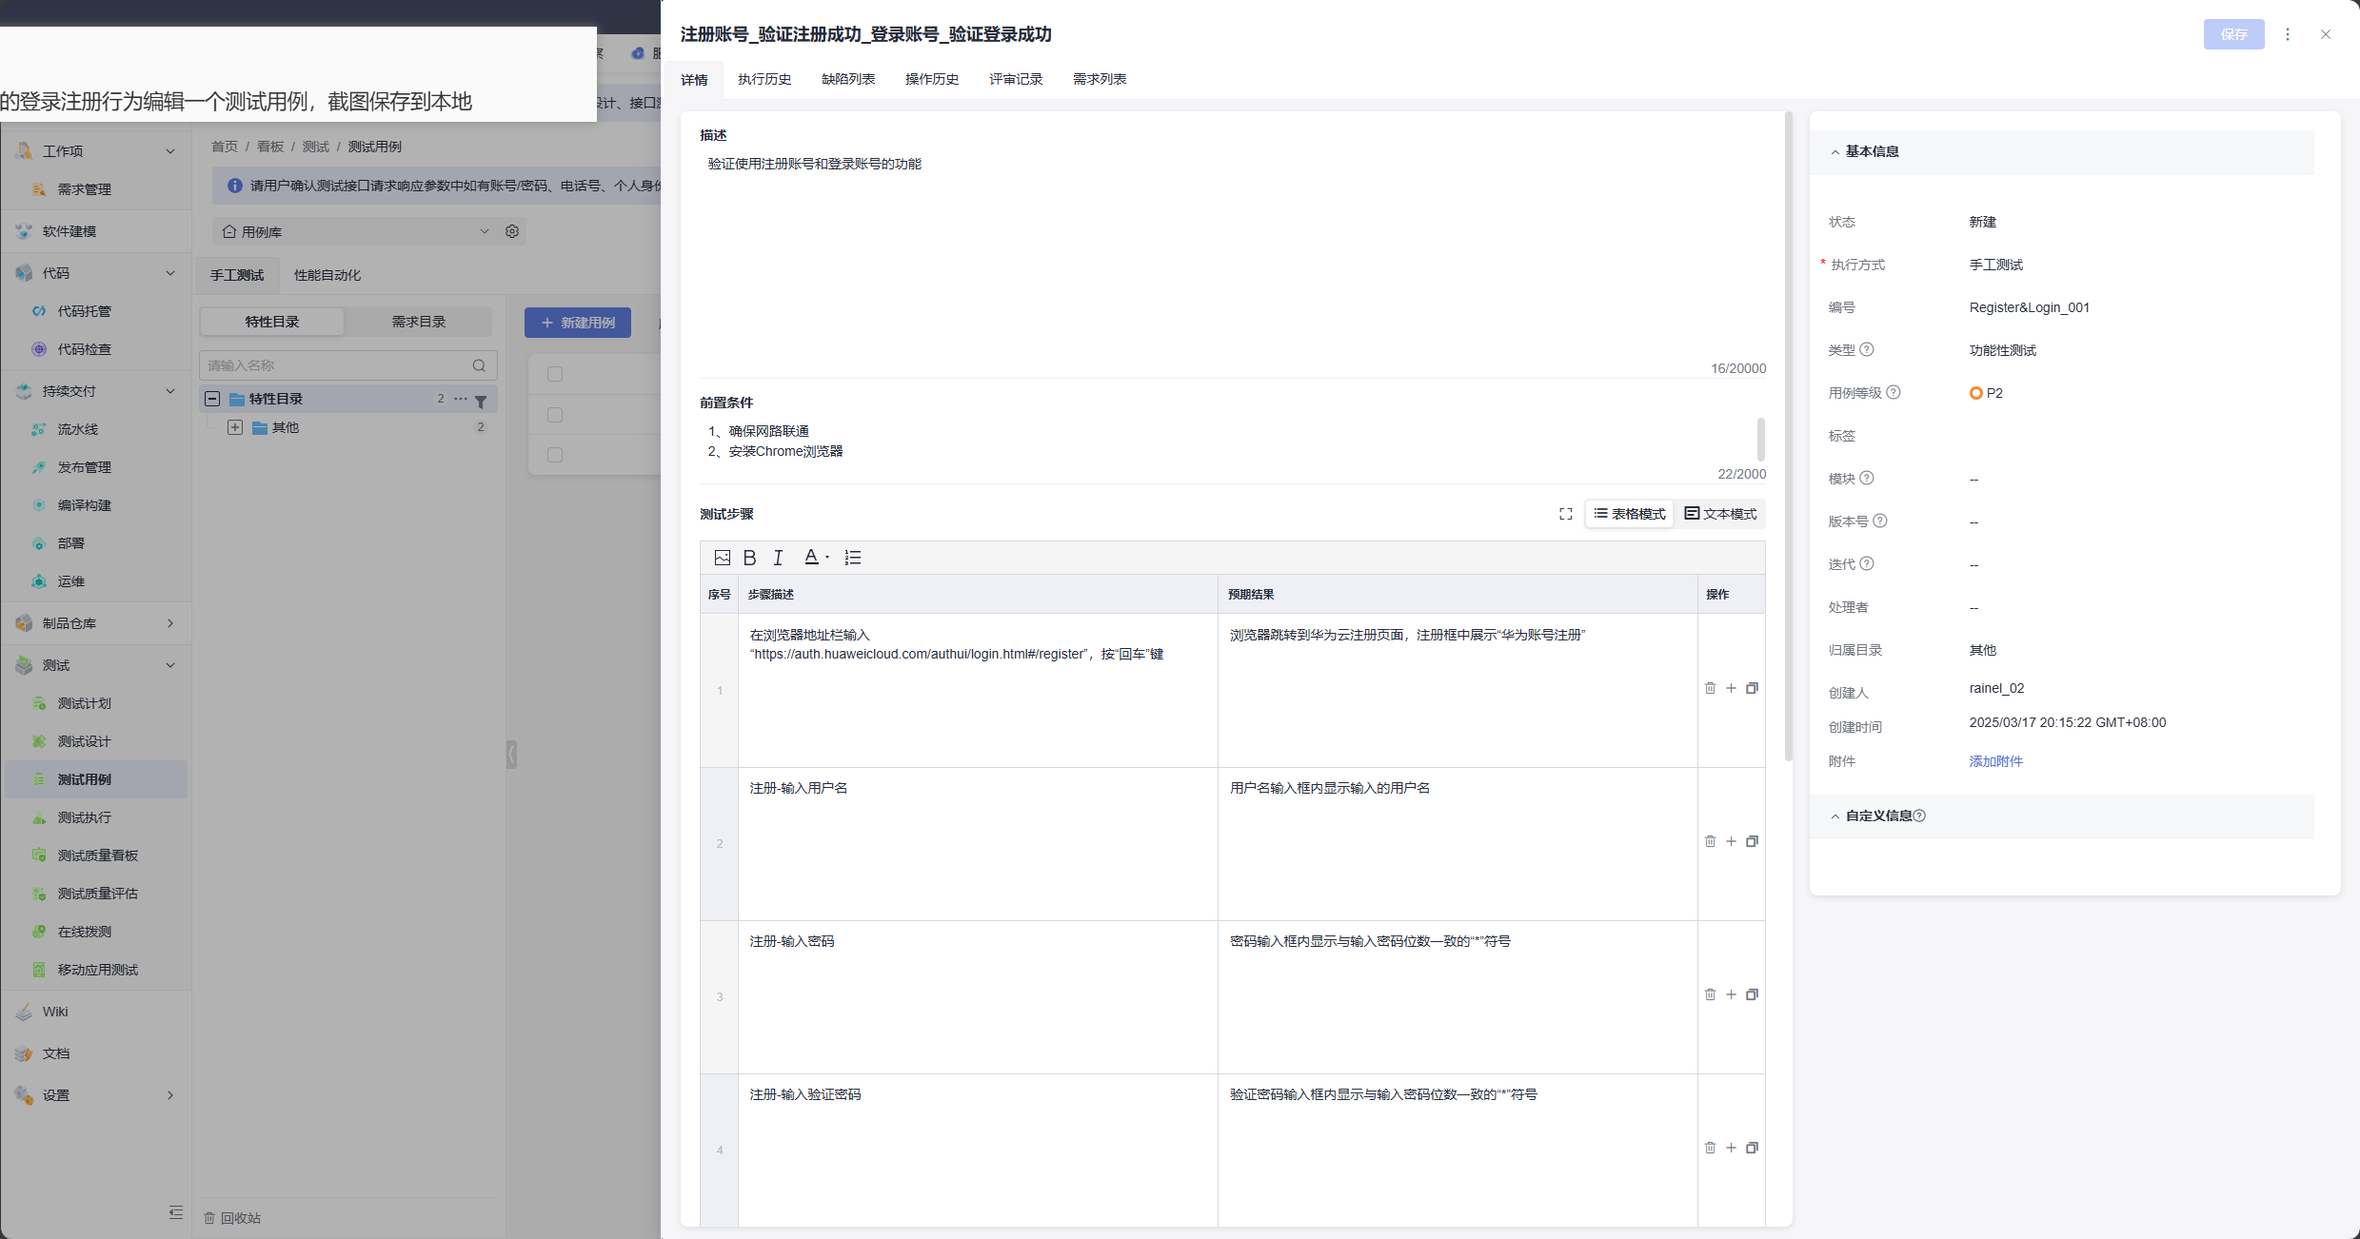The image size is (2360, 1239).
Task: Open the more options menu beside 保存
Action: [x=2288, y=34]
